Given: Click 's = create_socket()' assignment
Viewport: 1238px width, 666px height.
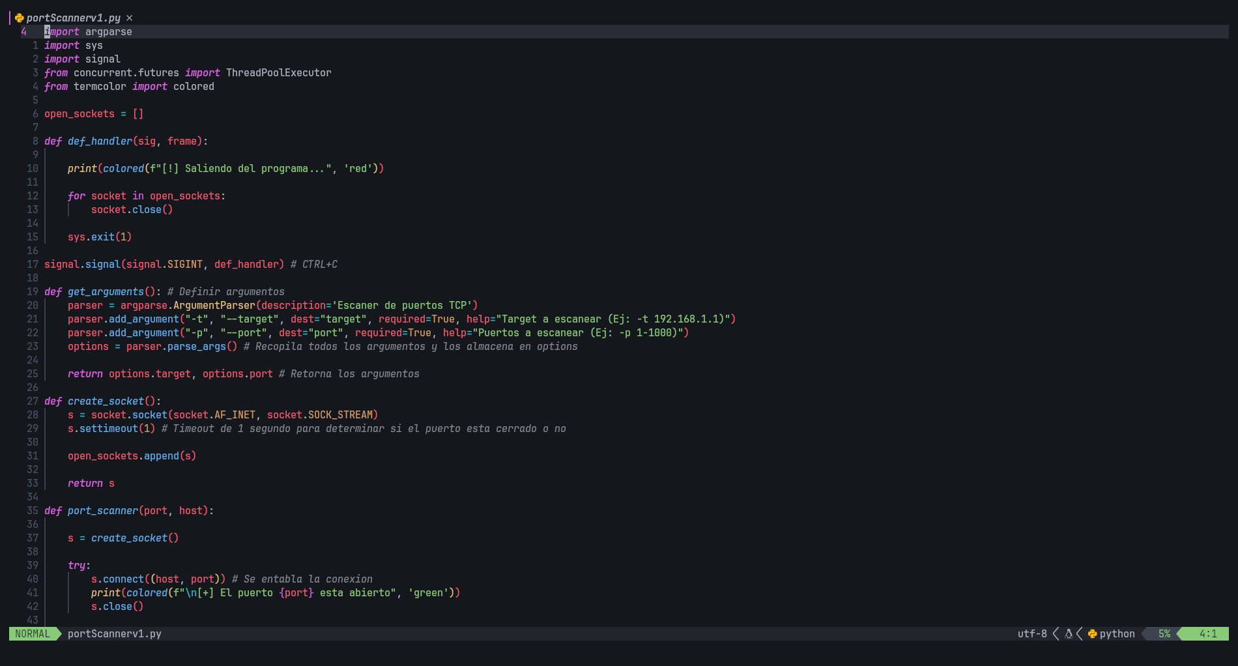Looking at the screenshot, I should pyautogui.click(x=123, y=538).
